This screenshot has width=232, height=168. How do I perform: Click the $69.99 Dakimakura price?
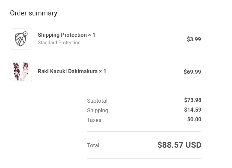click(x=192, y=72)
